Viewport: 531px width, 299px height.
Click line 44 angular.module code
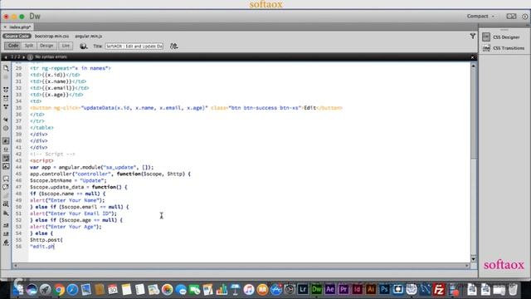click(91, 167)
